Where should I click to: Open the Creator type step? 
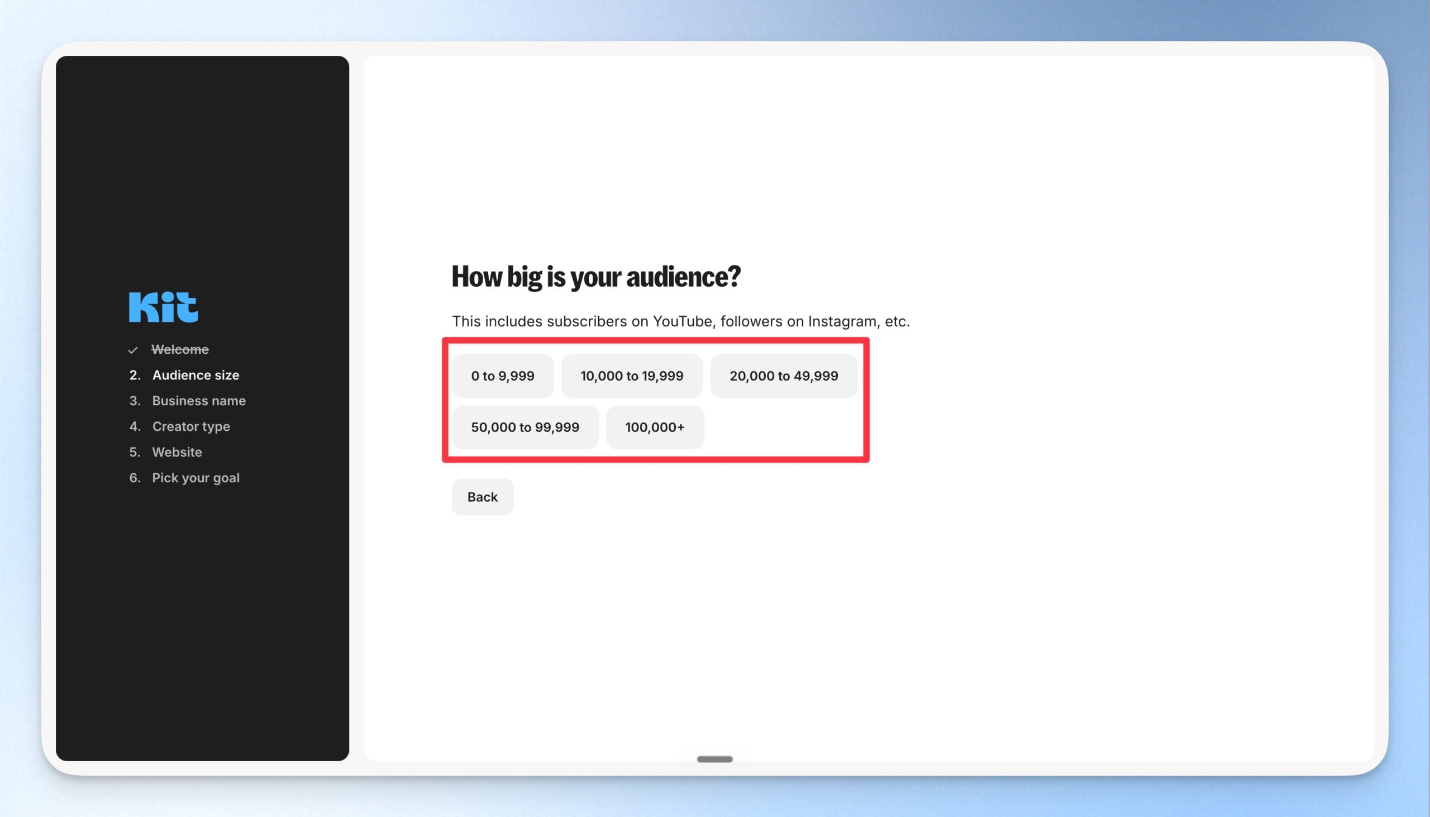[x=190, y=426]
